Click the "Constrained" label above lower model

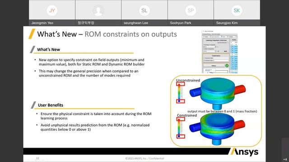click(x=187, y=115)
